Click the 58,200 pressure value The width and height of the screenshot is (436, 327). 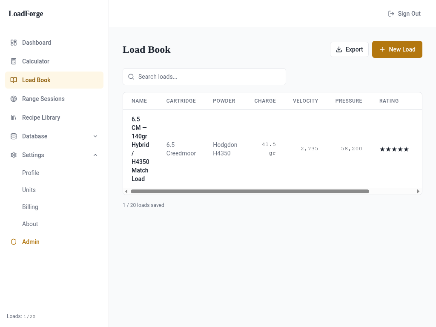point(351,149)
